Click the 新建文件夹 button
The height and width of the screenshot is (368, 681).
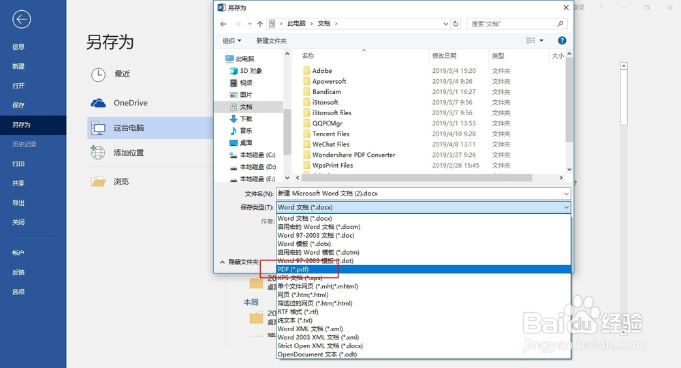pyautogui.click(x=272, y=40)
